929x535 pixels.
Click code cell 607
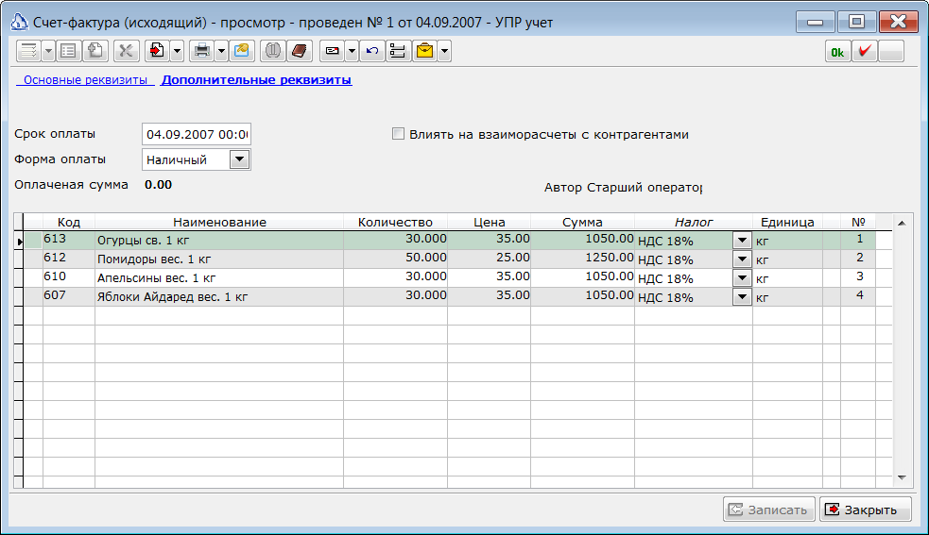(x=69, y=296)
